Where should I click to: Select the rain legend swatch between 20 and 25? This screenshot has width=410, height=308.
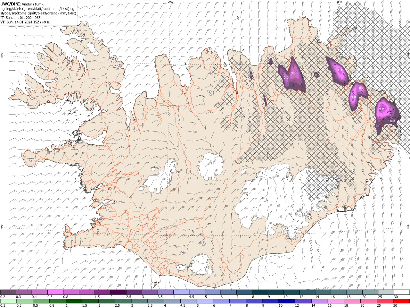(369, 301)
